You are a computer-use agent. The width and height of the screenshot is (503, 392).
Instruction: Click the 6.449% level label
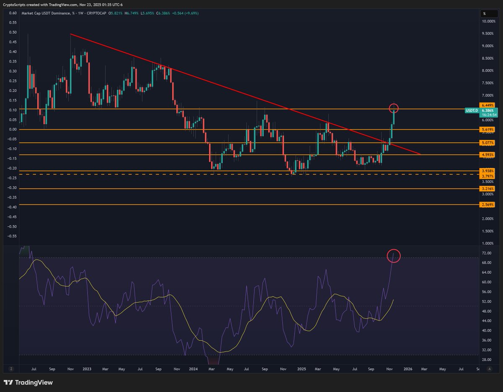tap(488, 105)
